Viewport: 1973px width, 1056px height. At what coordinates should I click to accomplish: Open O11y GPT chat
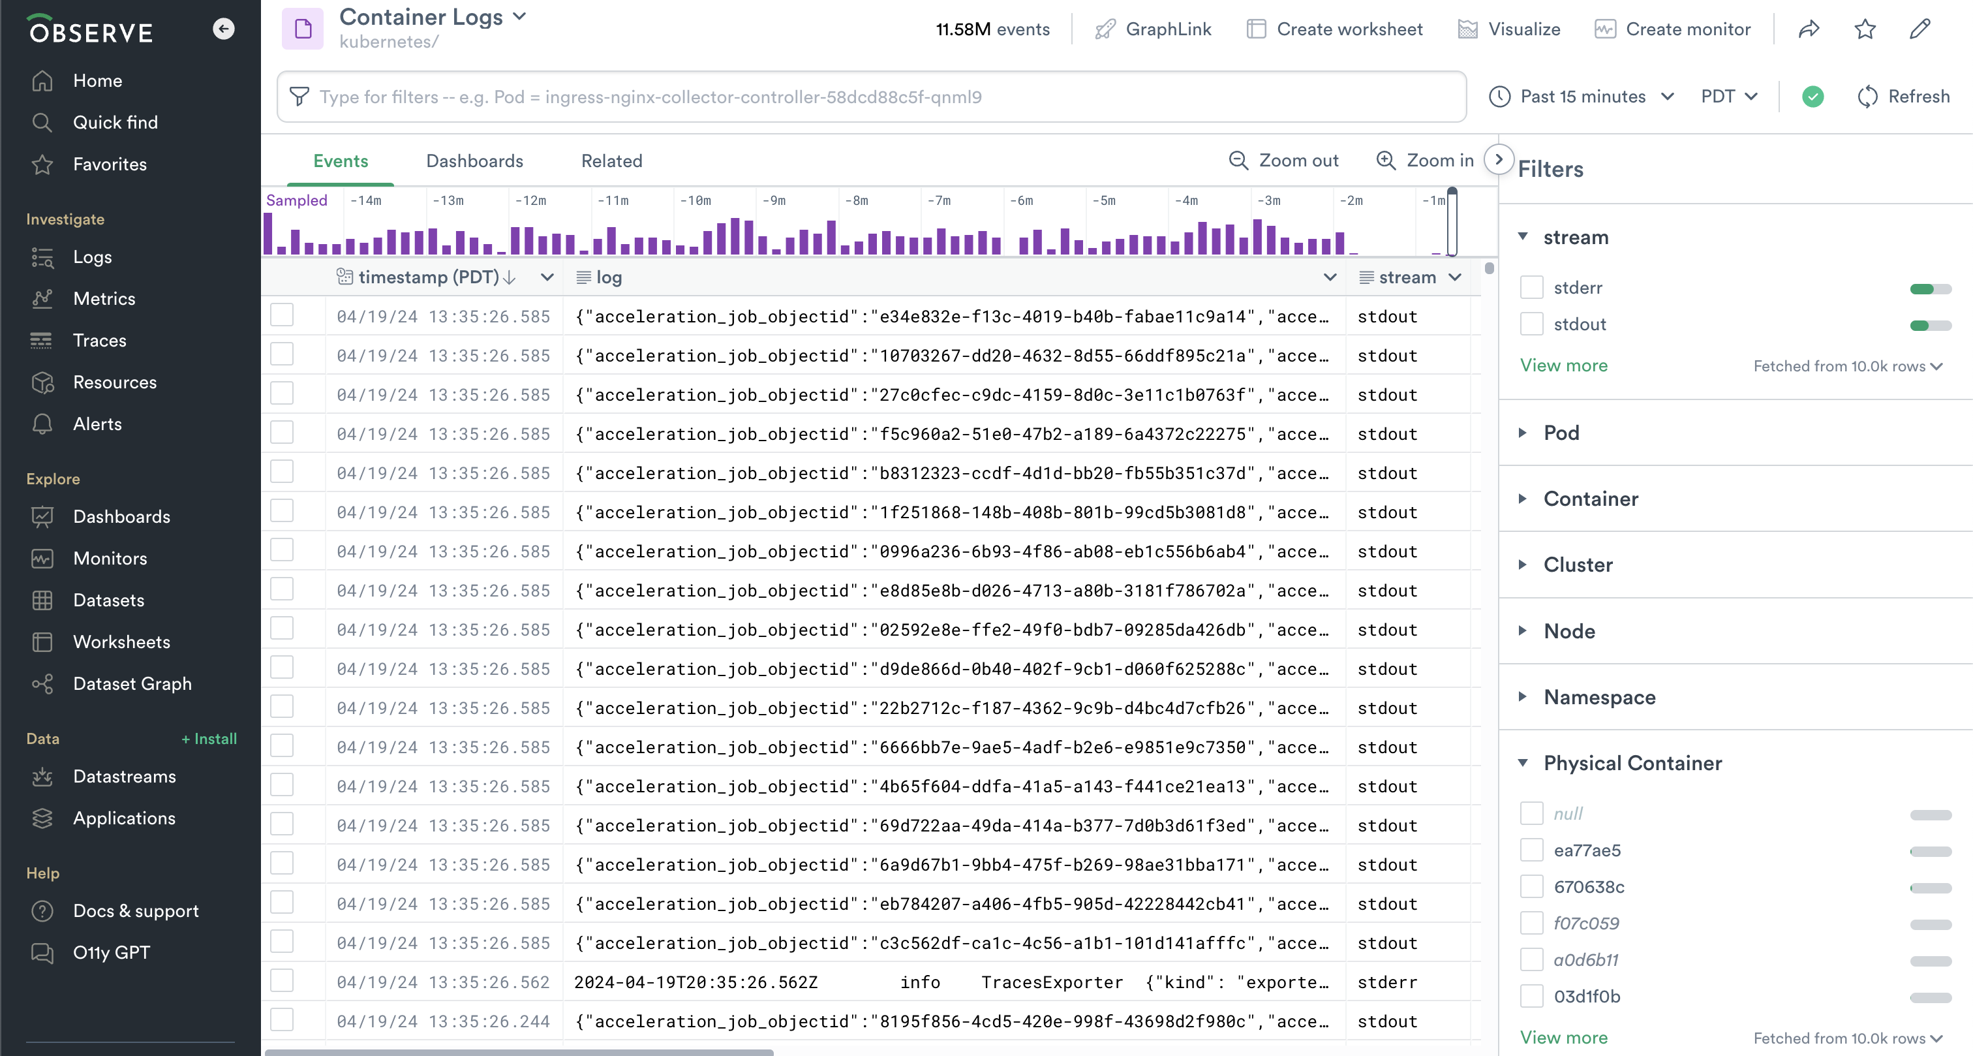[x=111, y=952]
